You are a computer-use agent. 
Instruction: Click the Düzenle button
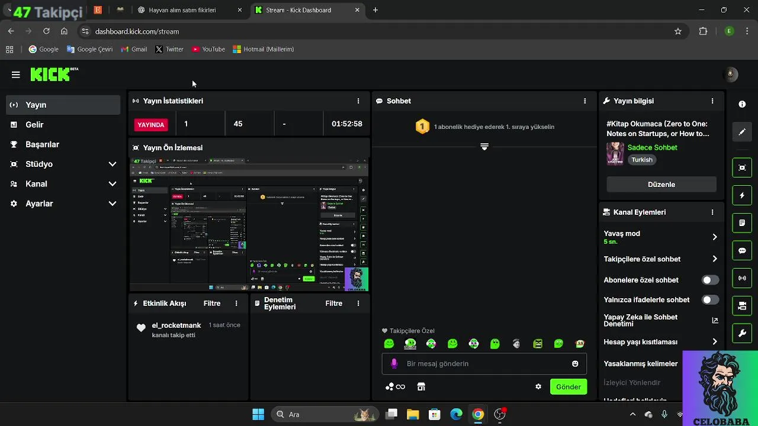point(661,185)
